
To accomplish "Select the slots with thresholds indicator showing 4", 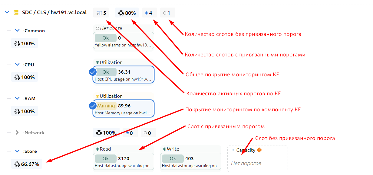I will (149, 13).
